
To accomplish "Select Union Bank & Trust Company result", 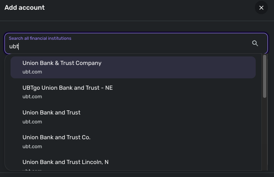I will point(133,67).
